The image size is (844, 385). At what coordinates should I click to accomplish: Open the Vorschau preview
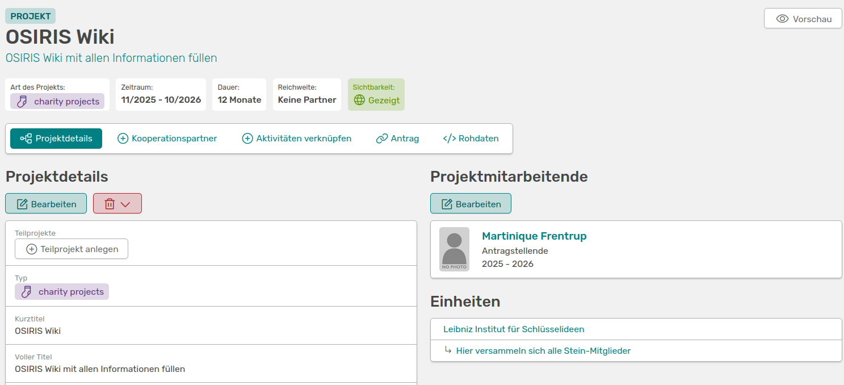click(803, 19)
